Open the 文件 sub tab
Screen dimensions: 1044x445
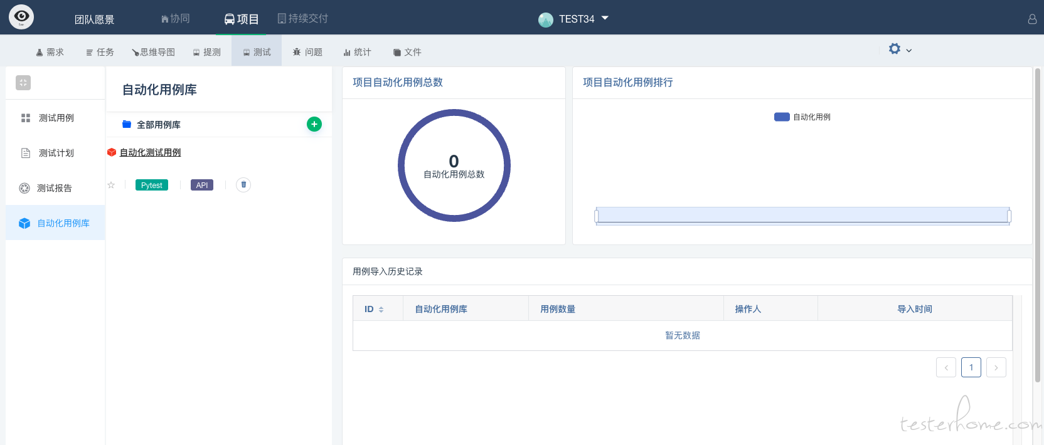(x=407, y=52)
